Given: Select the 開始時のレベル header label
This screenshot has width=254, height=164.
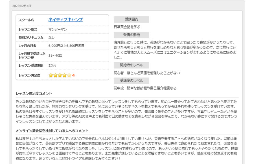Looking at the screenshot, I should 131,65.
